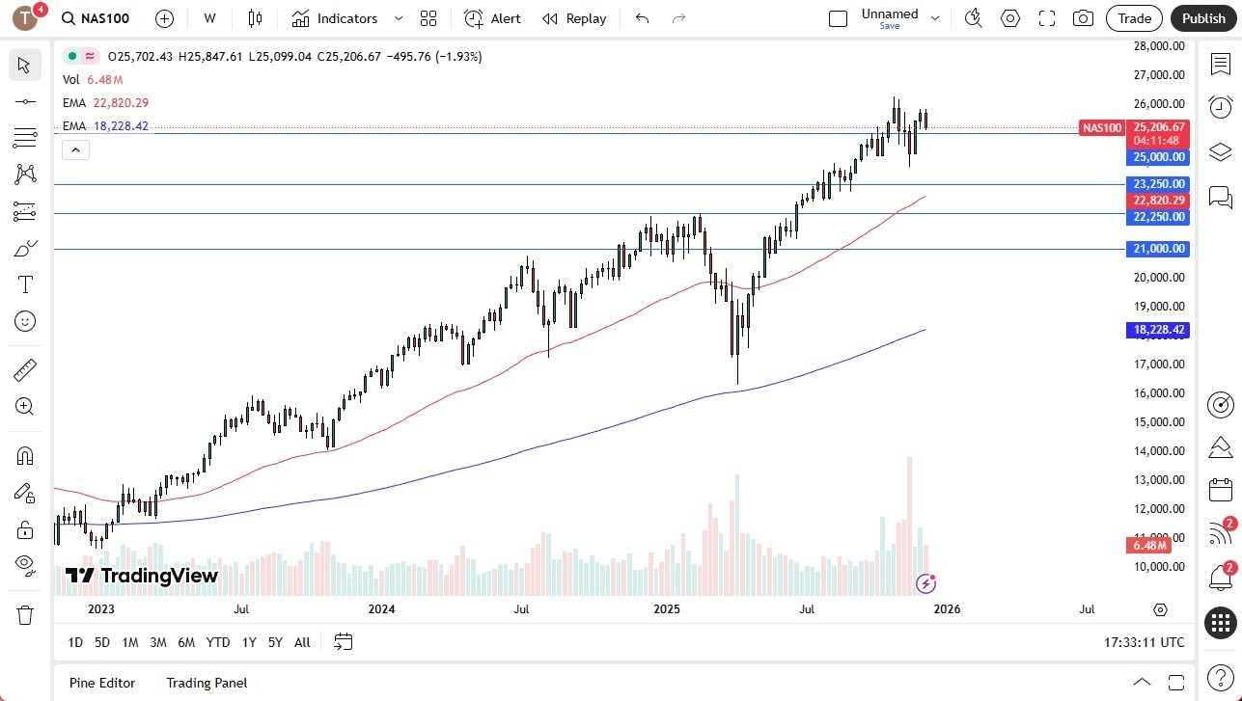Viewport: 1242px width, 701px height.
Task: Open the Pine Editor tab
Action: coord(102,683)
